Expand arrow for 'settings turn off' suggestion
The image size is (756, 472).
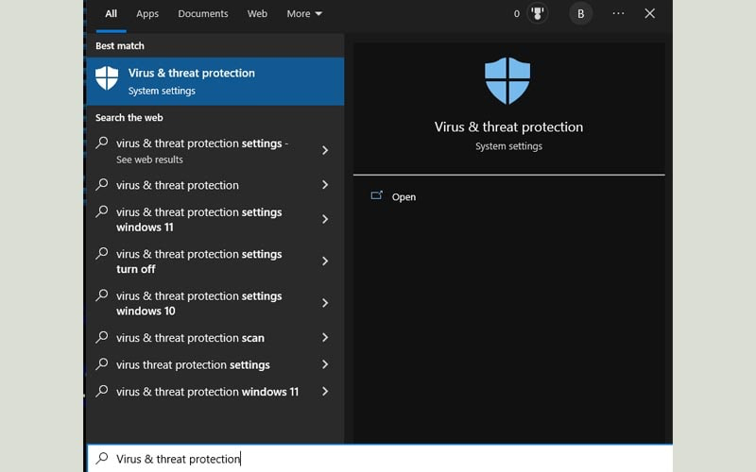(325, 261)
